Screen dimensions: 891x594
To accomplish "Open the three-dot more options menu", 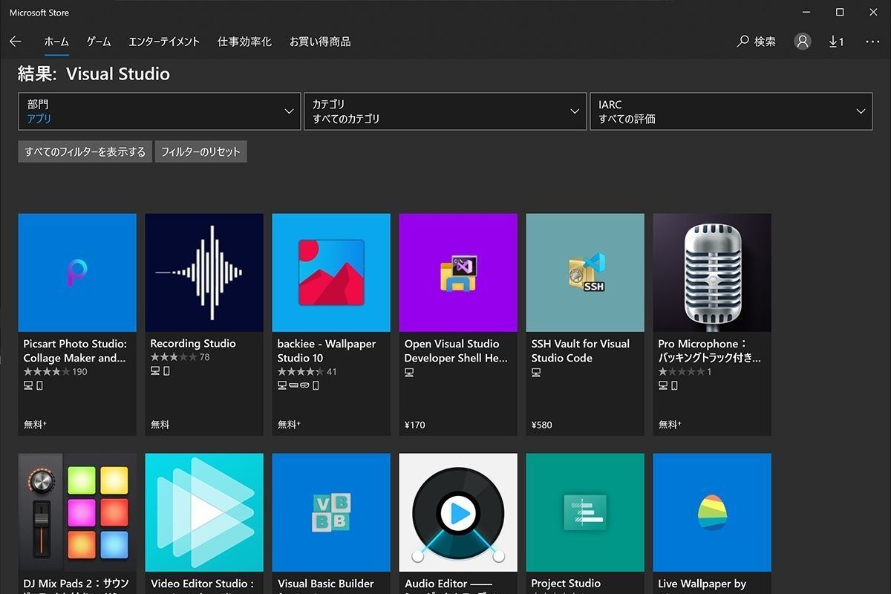I will point(872,42).
